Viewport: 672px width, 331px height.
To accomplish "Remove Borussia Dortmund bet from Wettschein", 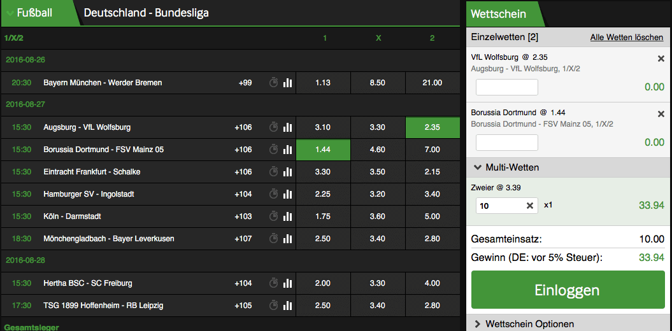I will [x=661, y=114].
